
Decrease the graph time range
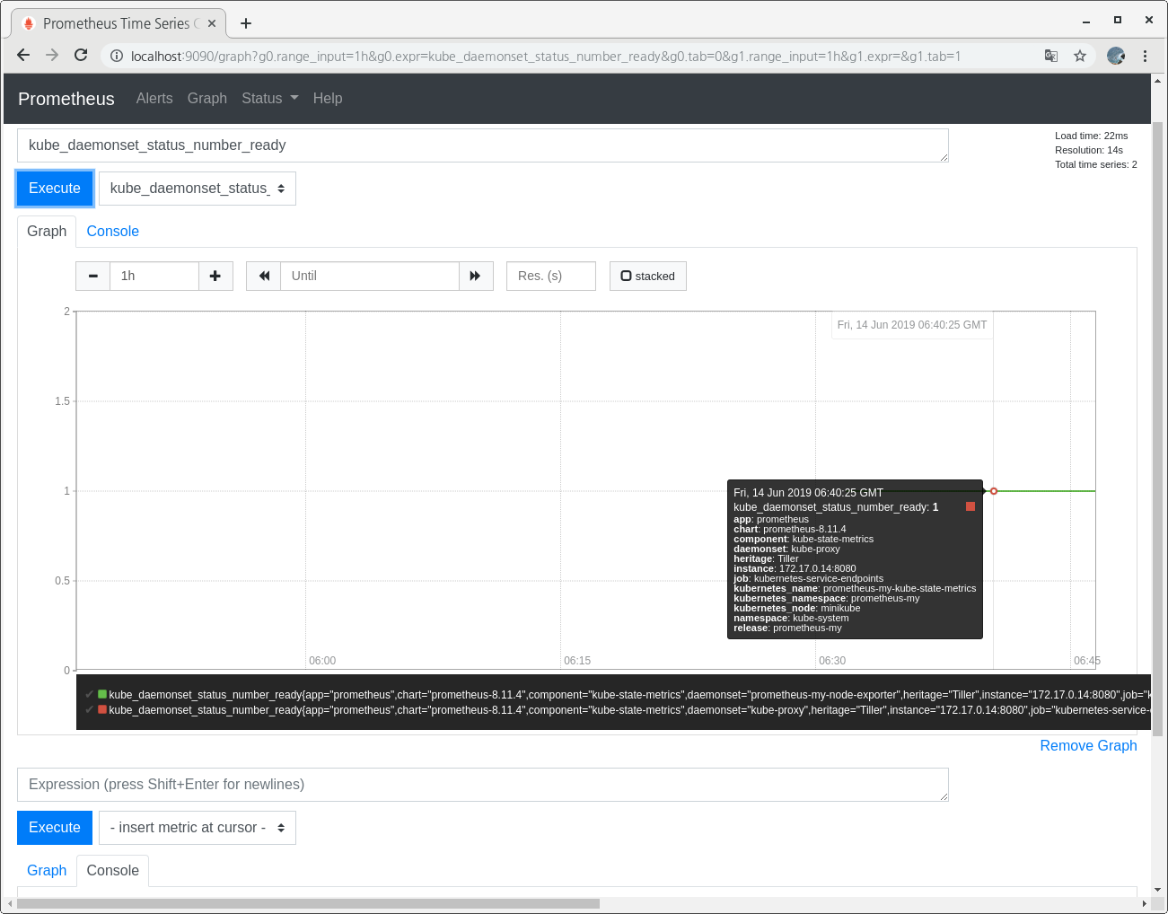pos(93,277)
